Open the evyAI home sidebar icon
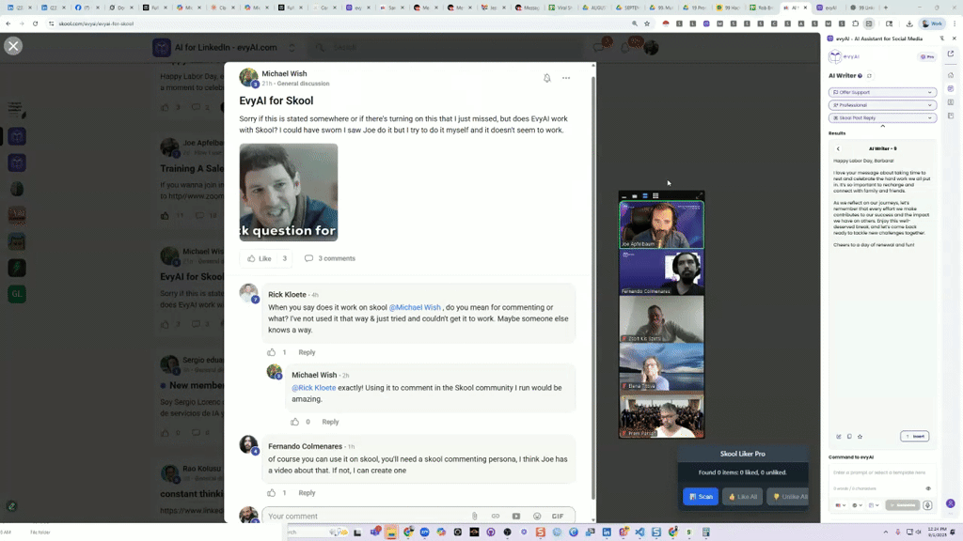Screen dimensions: 963x541 tap(951, 75)
